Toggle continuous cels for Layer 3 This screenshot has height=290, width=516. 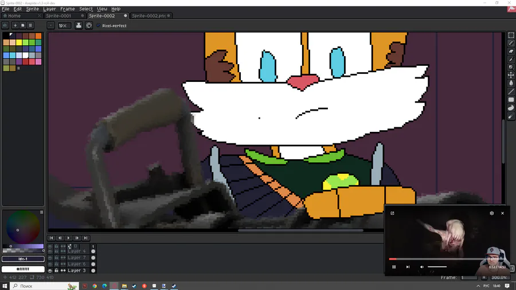tap(63, 271)
